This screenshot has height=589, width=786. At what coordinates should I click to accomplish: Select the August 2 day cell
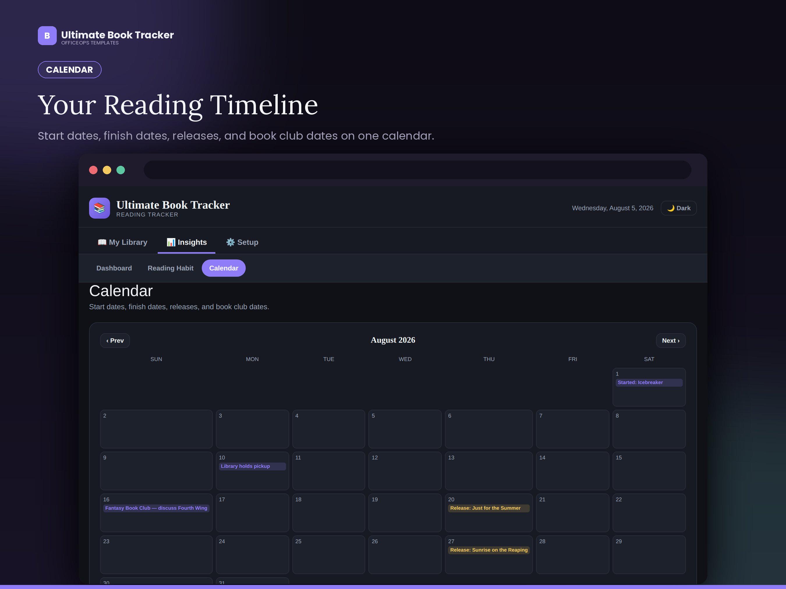point(156,429)
